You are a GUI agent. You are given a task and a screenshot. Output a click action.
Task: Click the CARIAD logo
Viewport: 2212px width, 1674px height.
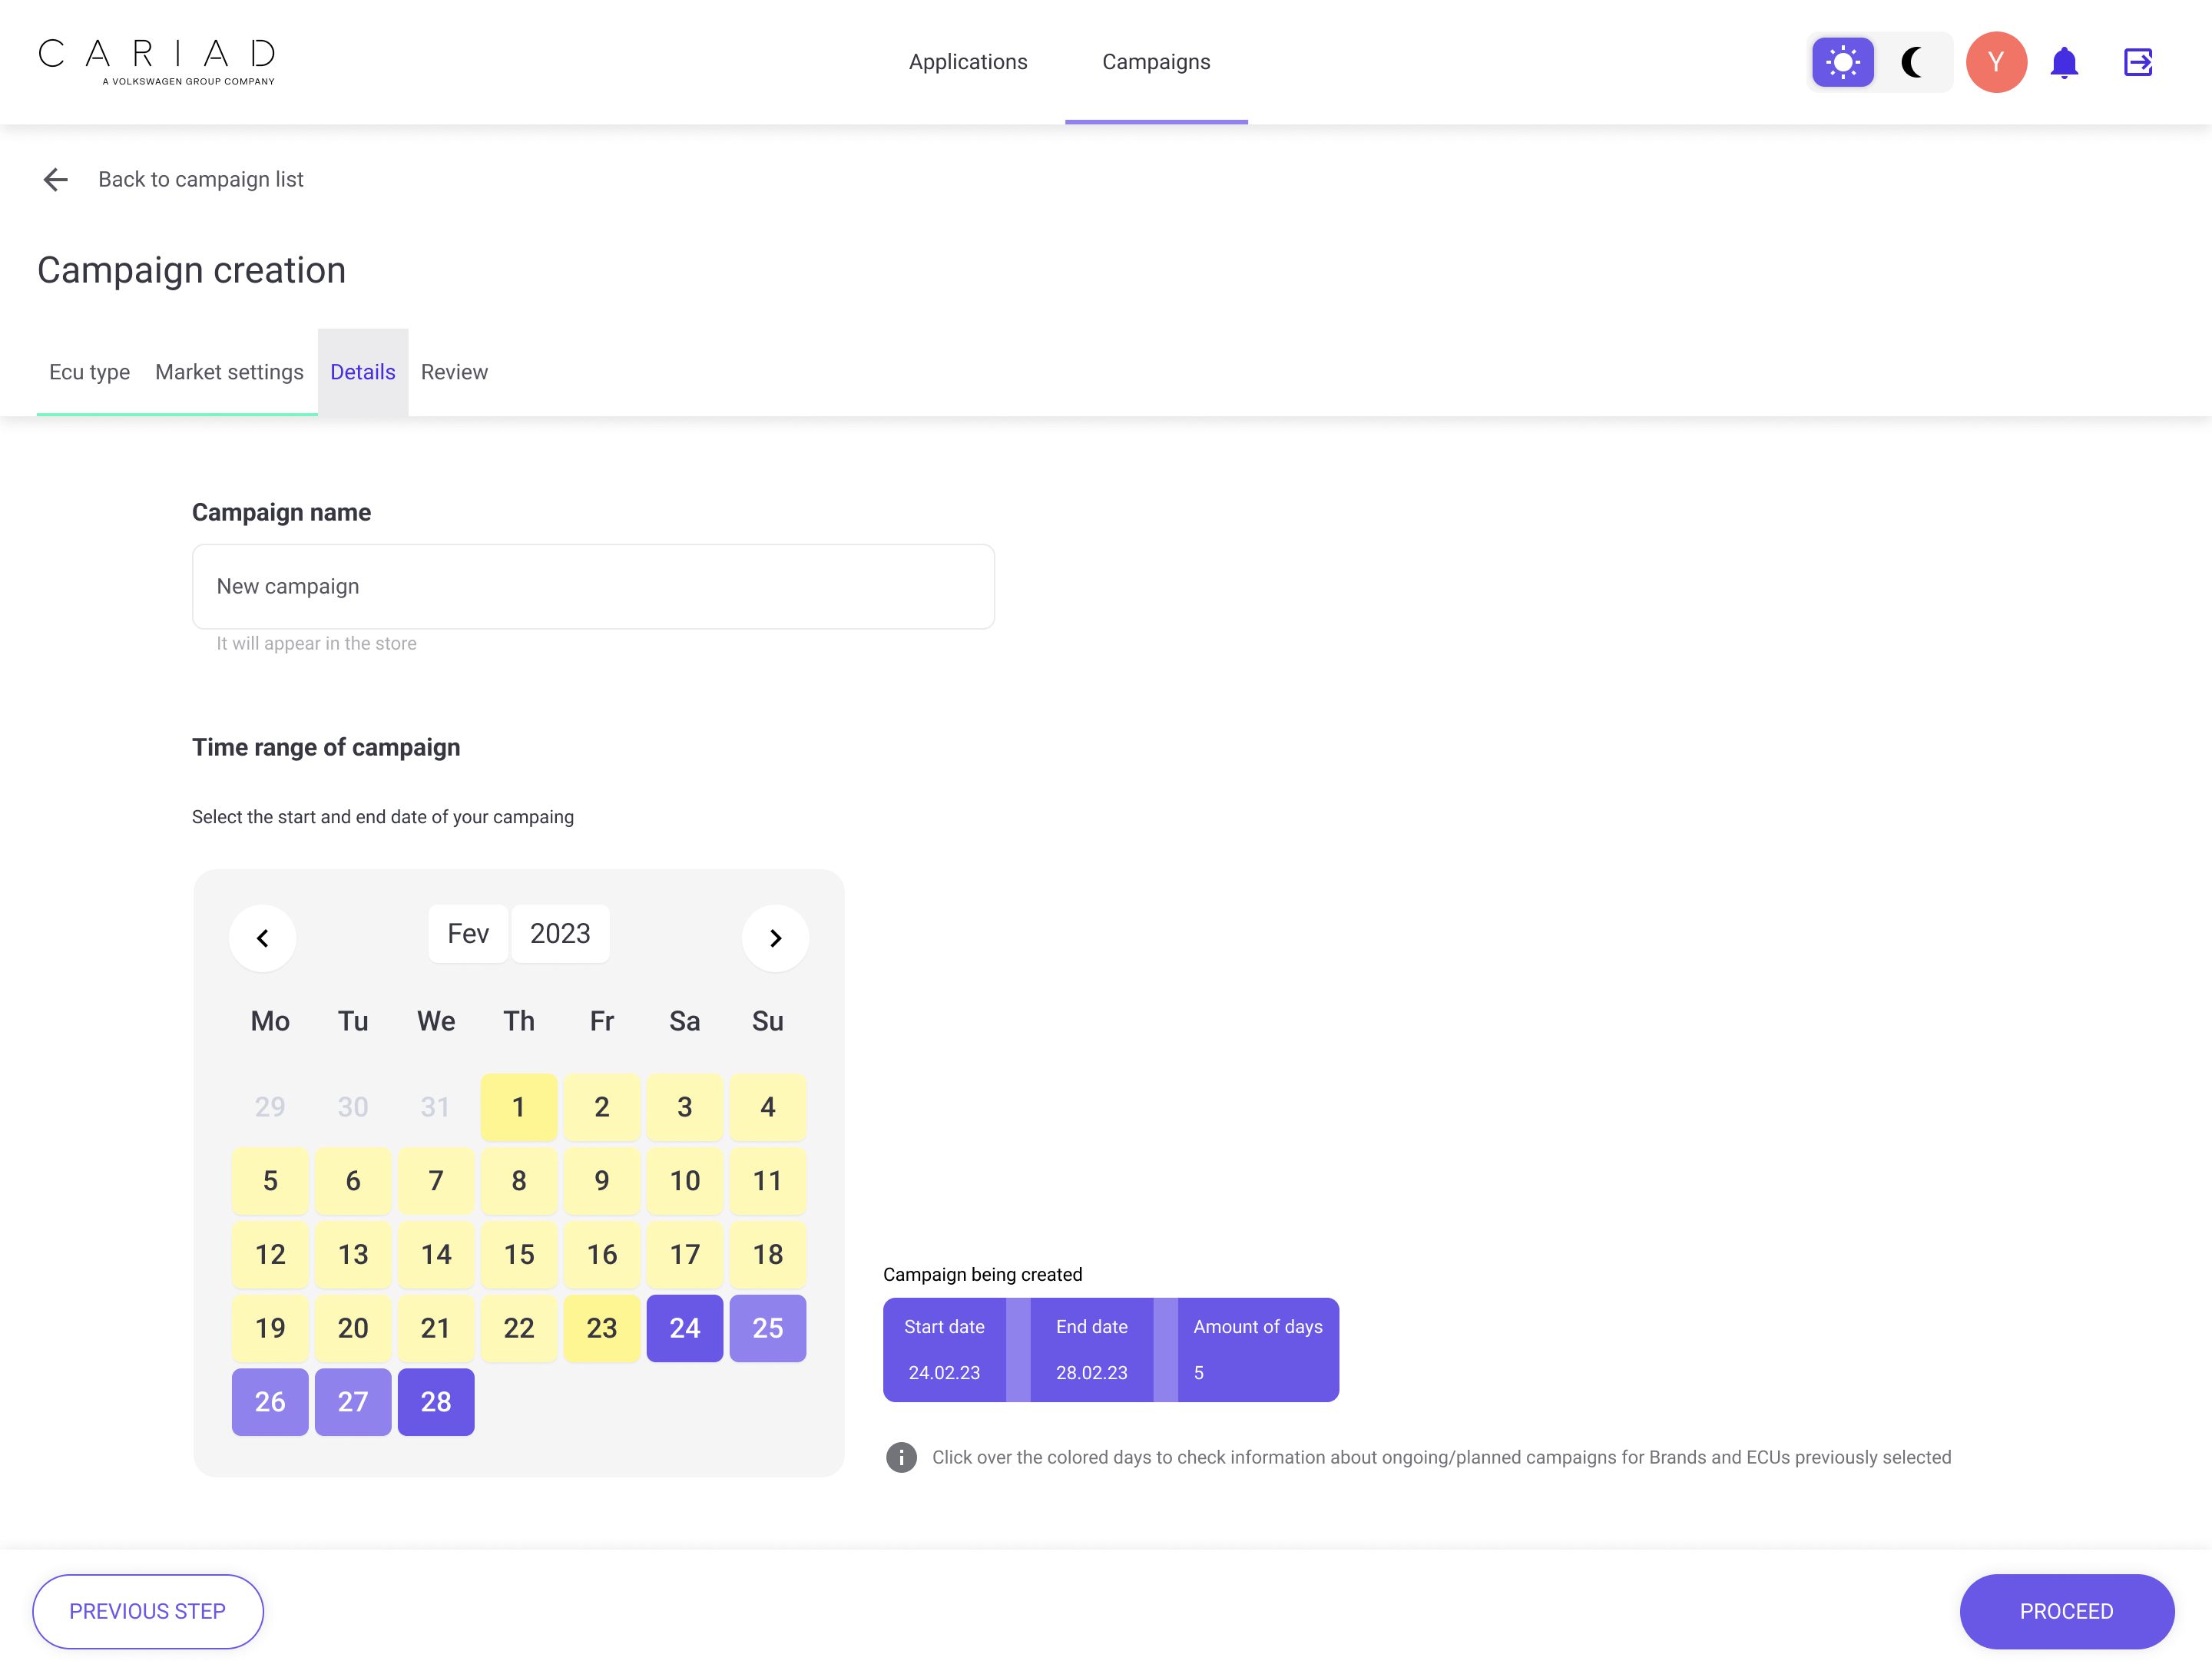157,62
